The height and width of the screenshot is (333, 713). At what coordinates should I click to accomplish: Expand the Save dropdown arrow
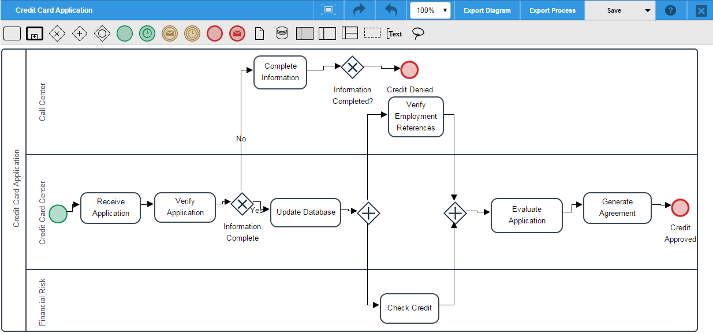[647, 10]
